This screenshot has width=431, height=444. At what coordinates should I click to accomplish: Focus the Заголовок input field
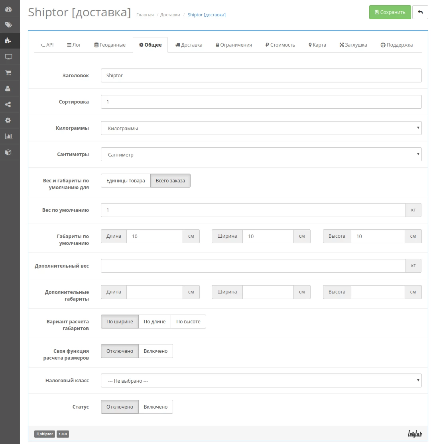tap(261, 76)
